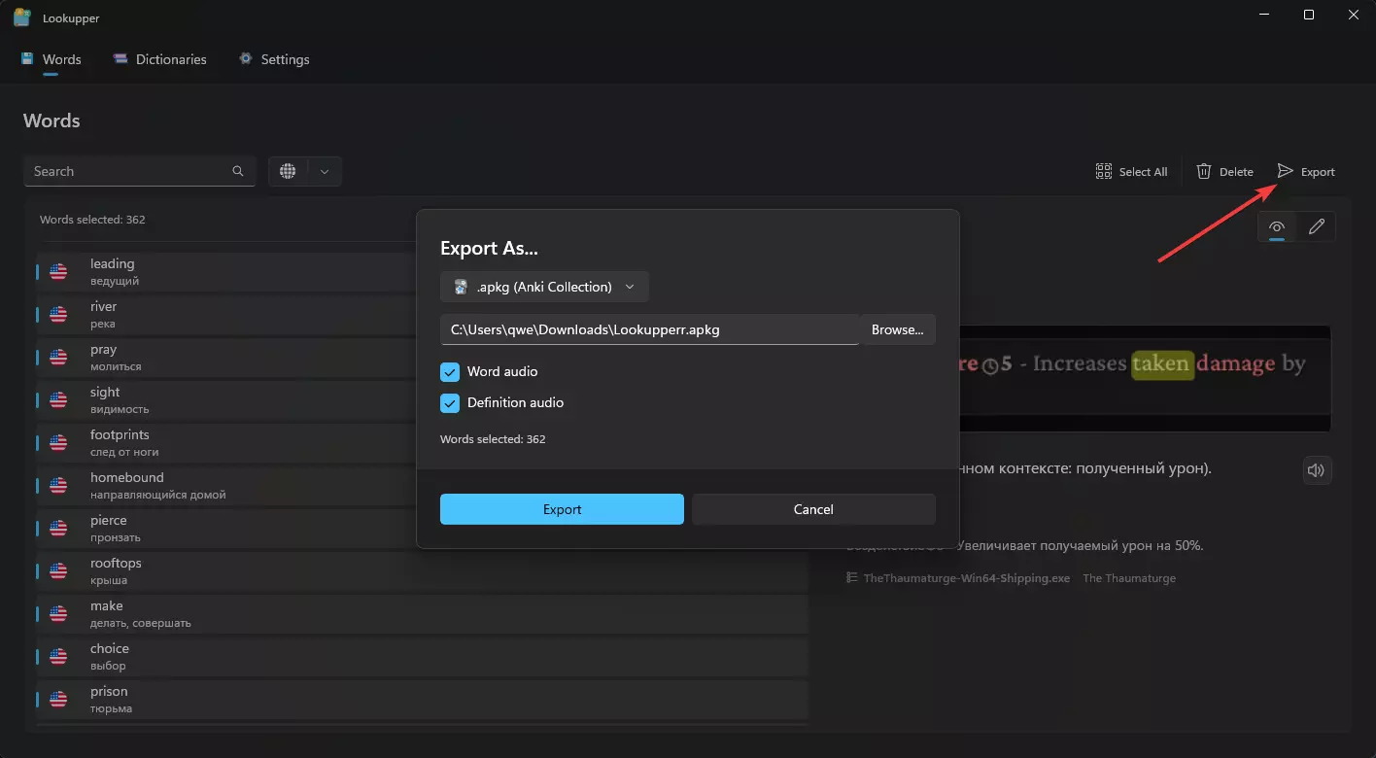Cancel the Export As dialog

813,509
